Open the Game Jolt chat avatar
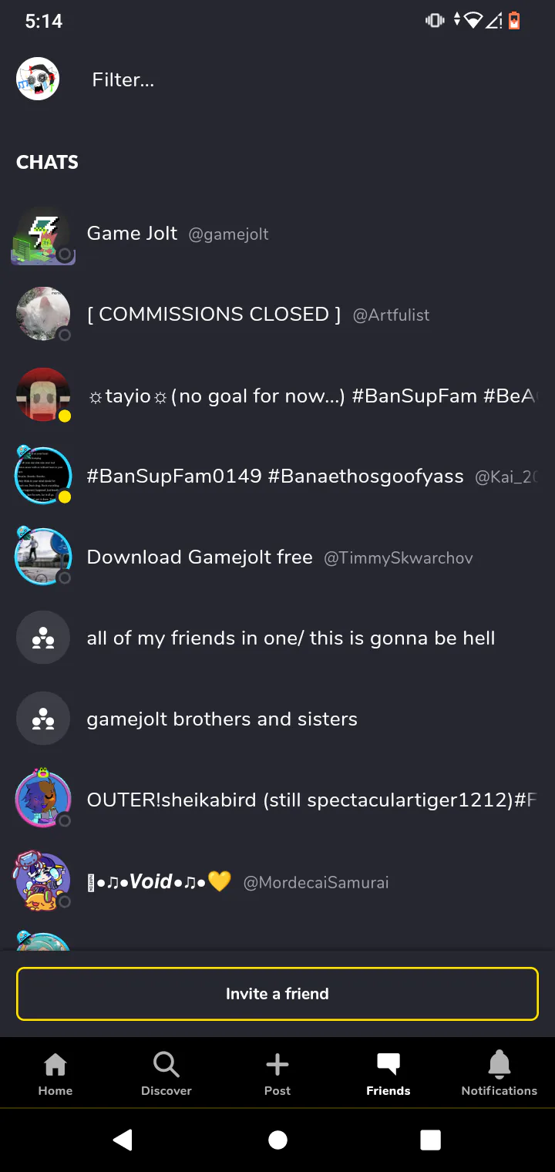555x1172 pixels. click(43, 235)
